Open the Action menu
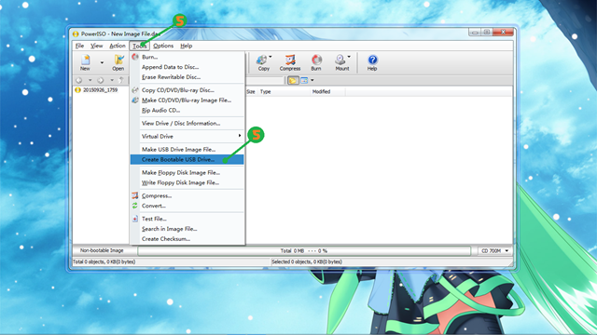The image size is (597, 335). coord(118,46)
